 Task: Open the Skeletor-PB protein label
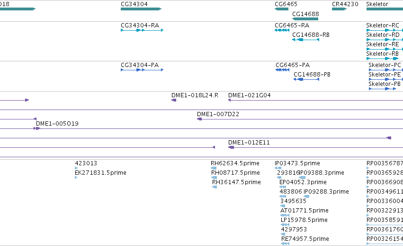pos(384,84)
